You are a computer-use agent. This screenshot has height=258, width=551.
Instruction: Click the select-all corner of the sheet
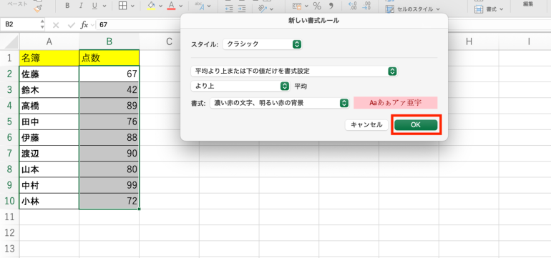tap(9, 41)
